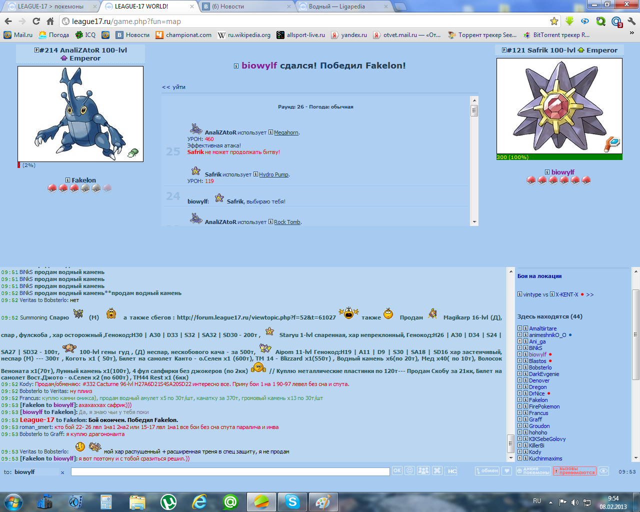
Task: Click the browser home button
Action: tap(50, 21)
